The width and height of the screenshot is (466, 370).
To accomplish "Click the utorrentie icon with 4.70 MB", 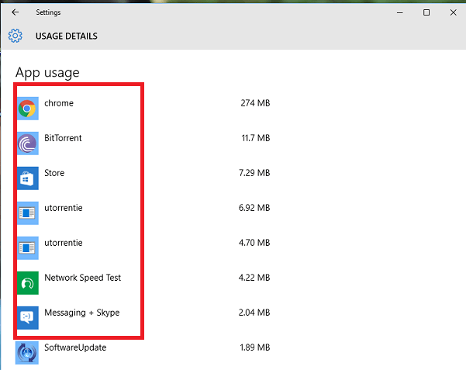I will point(28,248).
